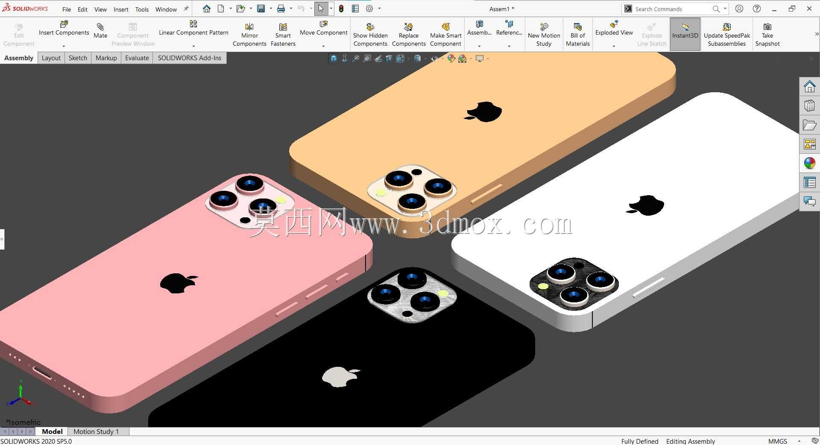
Task: Open SOLIDWORKS Resources home tab in task pane
Action: pyautogui.click(x=810, y=87)
